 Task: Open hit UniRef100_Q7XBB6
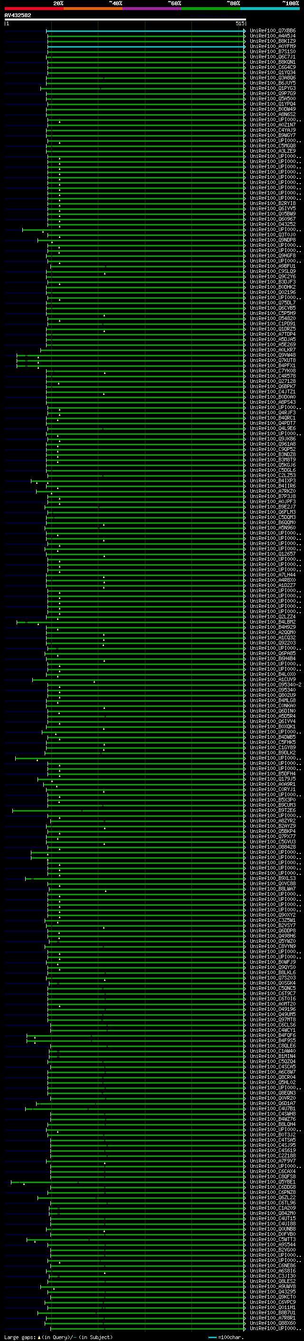273,31
